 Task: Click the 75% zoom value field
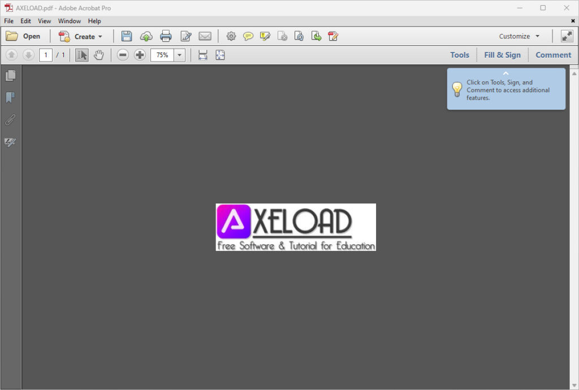162,55
